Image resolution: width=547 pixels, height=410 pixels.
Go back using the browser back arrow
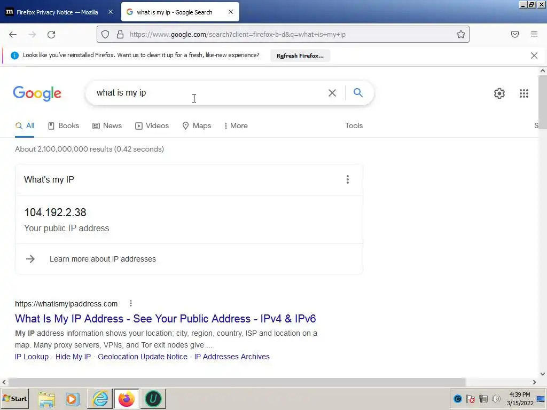pyautogui.click(x=13, y=35)
